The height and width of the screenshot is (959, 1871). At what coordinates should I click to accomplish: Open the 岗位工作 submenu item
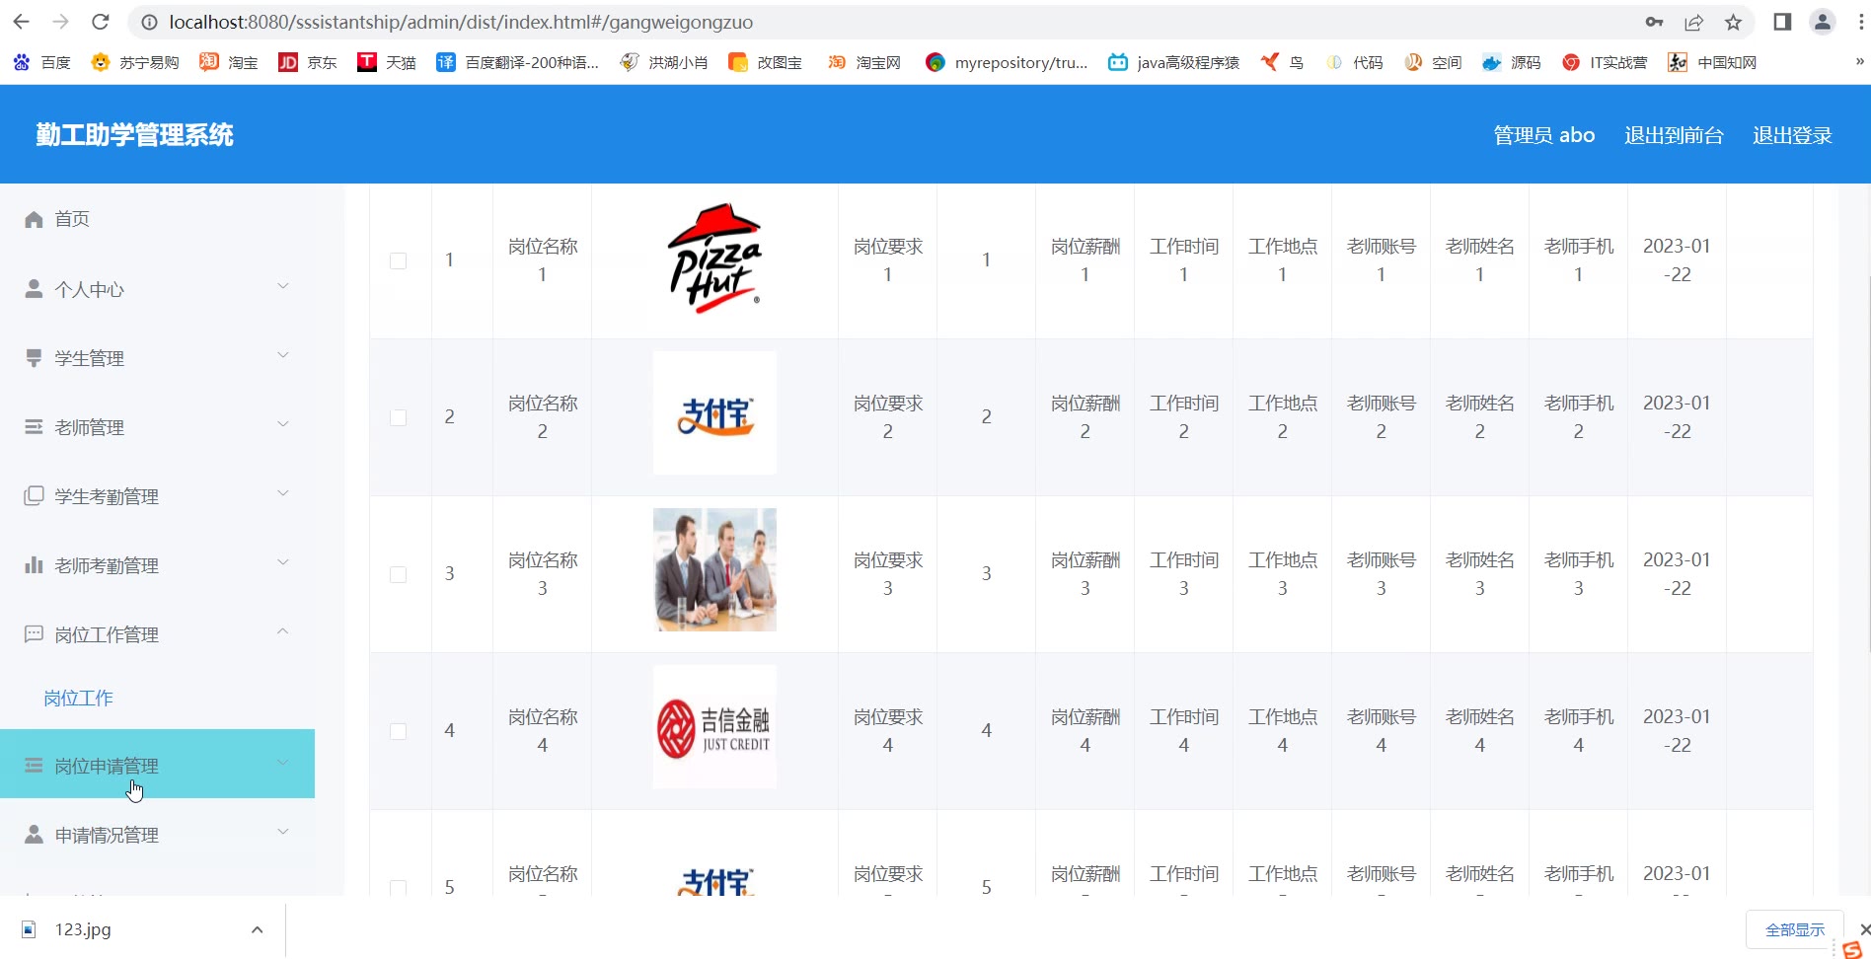point(79,699)
